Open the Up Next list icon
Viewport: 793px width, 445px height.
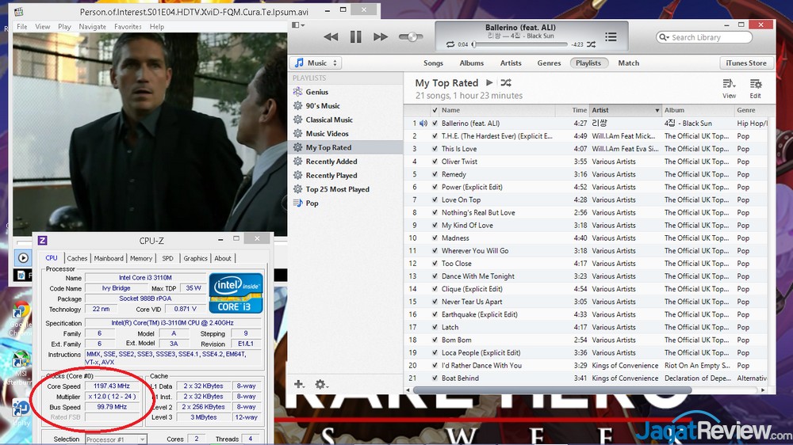tap(611, 37)
